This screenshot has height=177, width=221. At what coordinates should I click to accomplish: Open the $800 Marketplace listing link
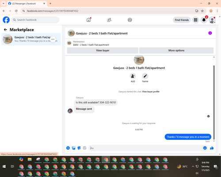tap(91, 45)
